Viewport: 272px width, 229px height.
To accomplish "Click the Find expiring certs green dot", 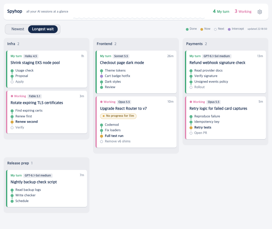I will (x=12, y=111).
